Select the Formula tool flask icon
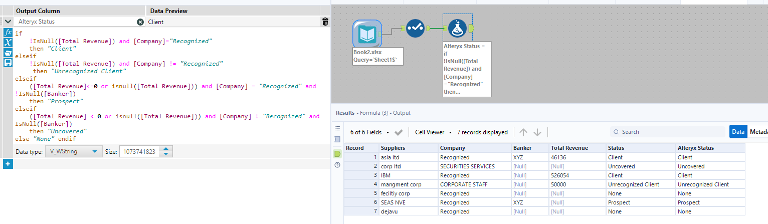Screen dimensions: 768x224 point(457,29)
